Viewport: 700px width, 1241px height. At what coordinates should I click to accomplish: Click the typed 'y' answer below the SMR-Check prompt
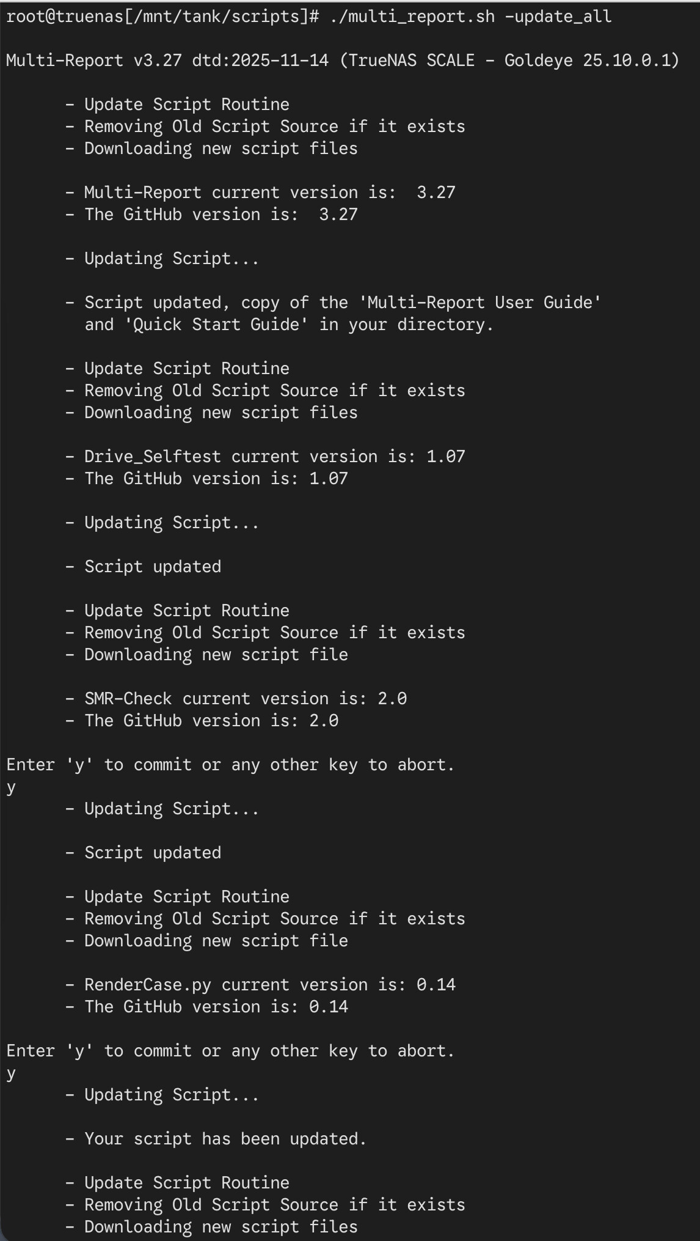pos(11,787)
